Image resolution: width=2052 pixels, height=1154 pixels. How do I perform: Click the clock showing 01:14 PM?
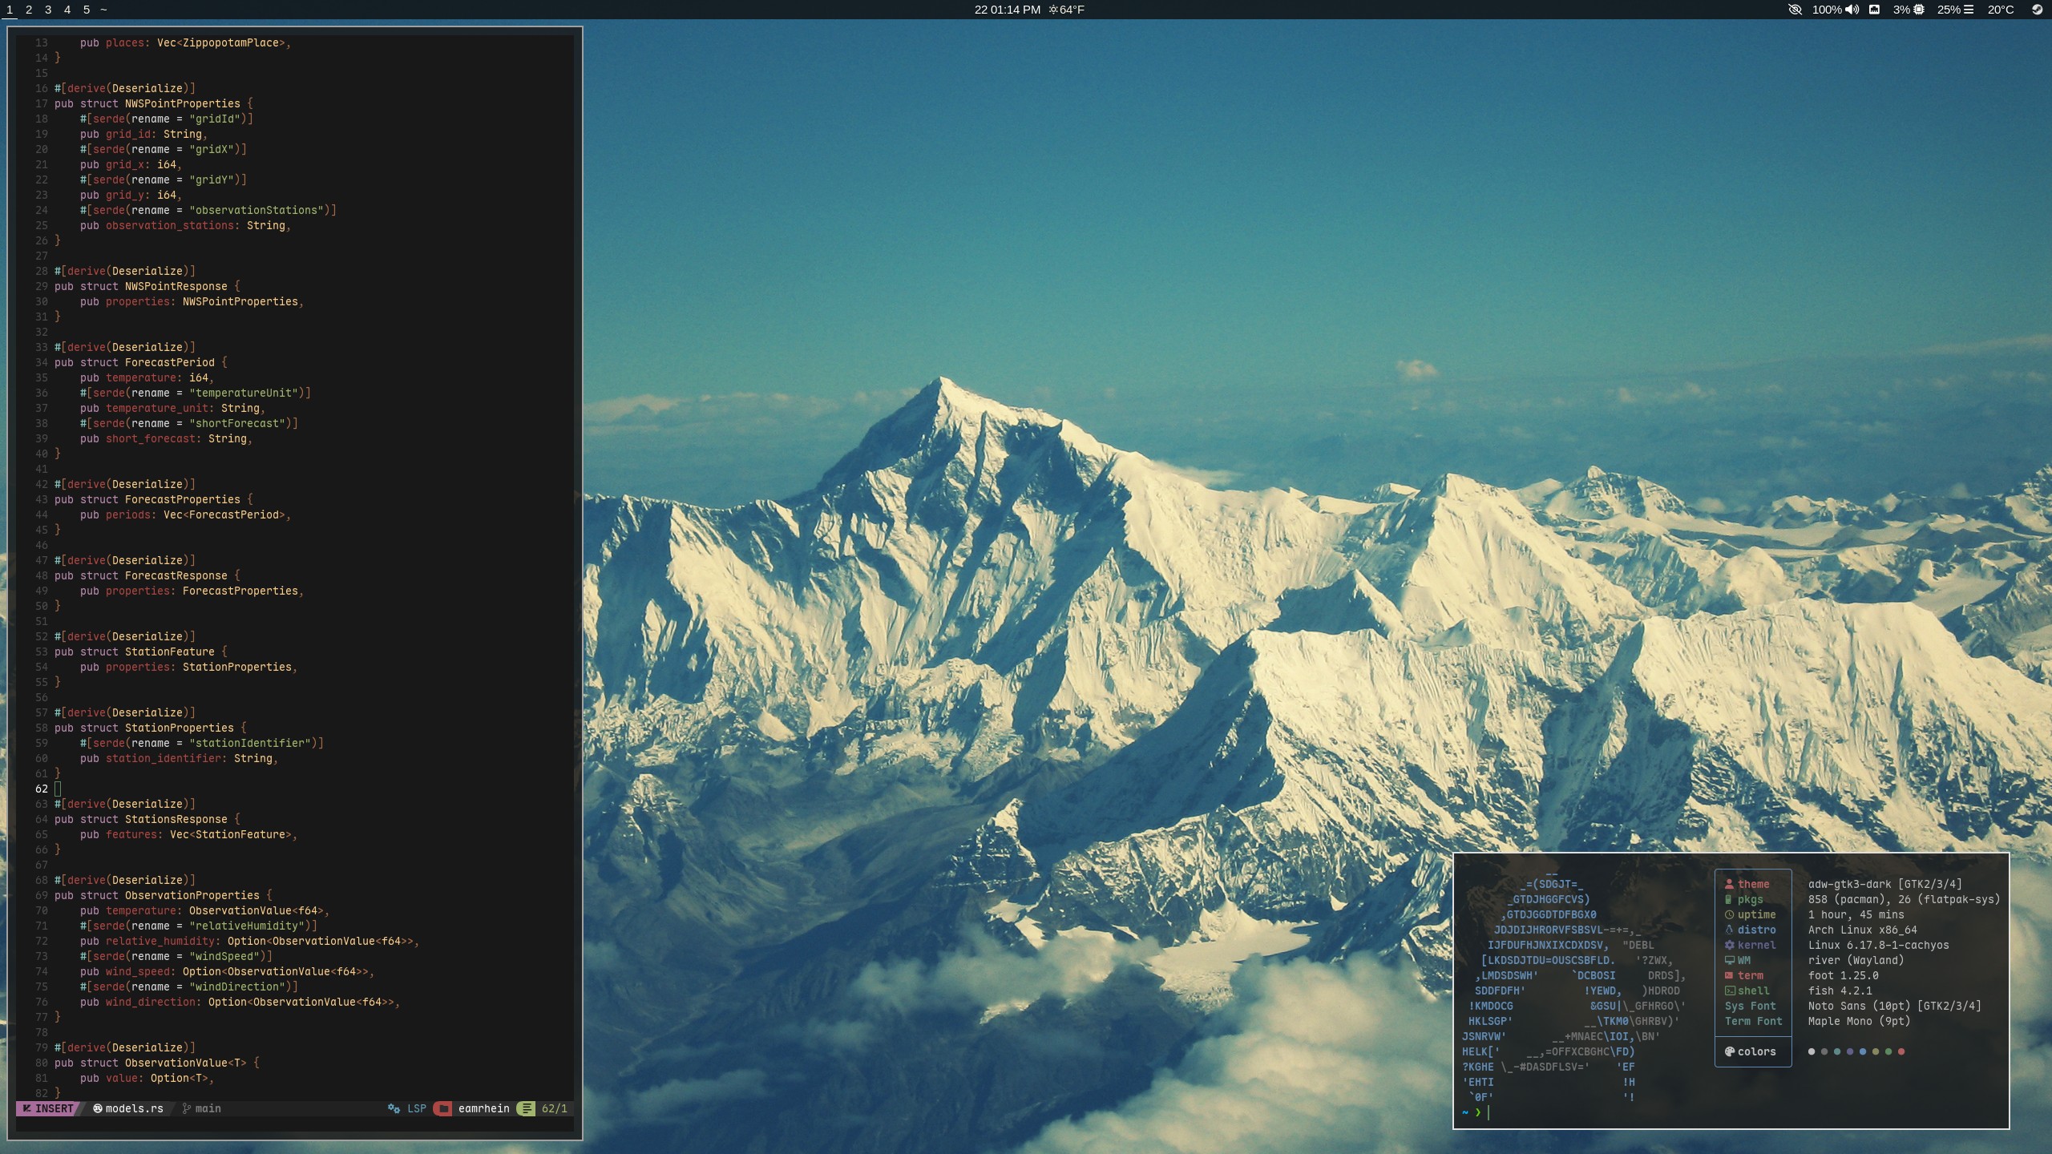[x=1015, y=10]
